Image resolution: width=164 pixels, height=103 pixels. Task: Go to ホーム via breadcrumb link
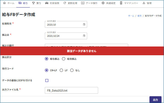(131, 15)
